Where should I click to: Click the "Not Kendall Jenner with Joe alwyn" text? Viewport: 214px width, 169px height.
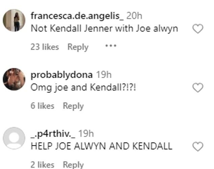pyautogui.click(x=104, y=28)
